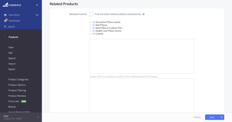Expand Bed Pillows tree bullet

(91, 25)
